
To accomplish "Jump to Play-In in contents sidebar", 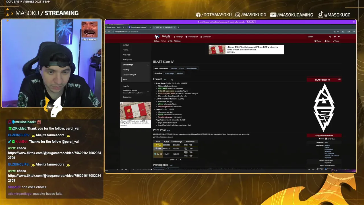I will (125, 80).
